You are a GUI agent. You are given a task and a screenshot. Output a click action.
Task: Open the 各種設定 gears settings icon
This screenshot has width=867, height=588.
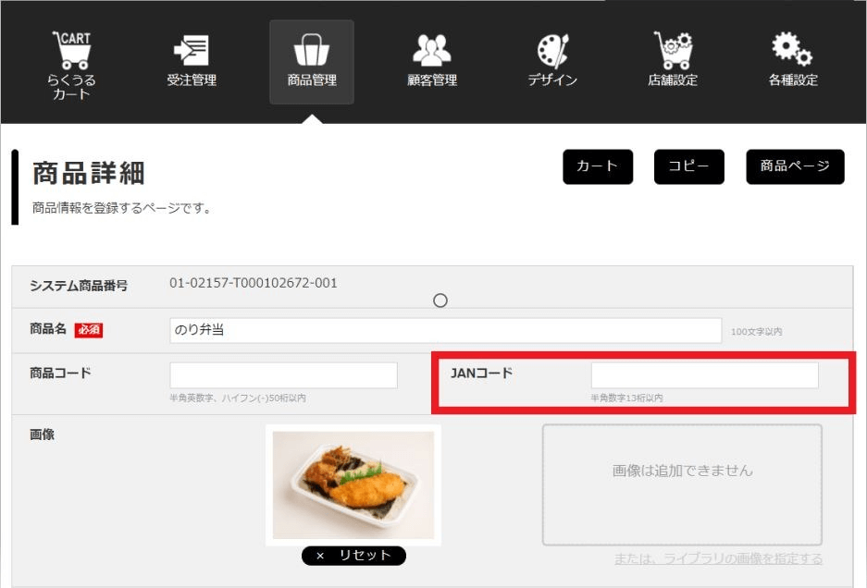click(x=791, y=55)
